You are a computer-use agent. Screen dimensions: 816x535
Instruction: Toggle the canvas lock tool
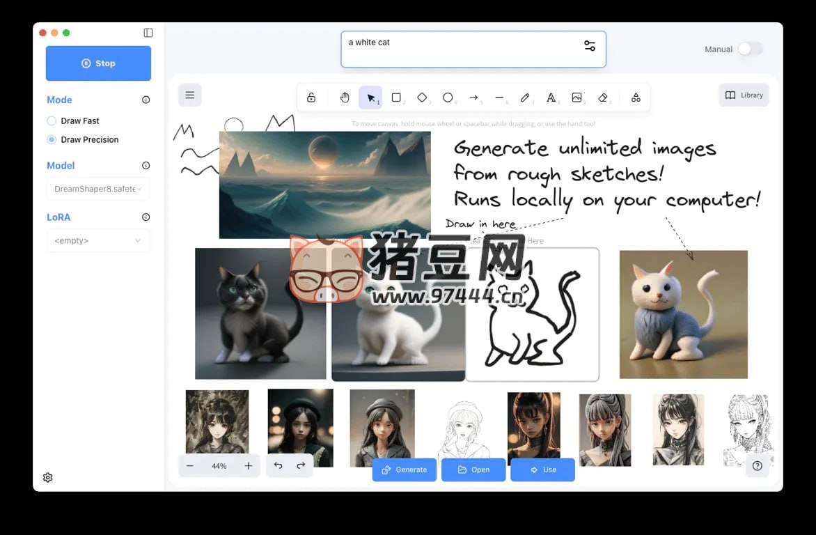(311, 98)
